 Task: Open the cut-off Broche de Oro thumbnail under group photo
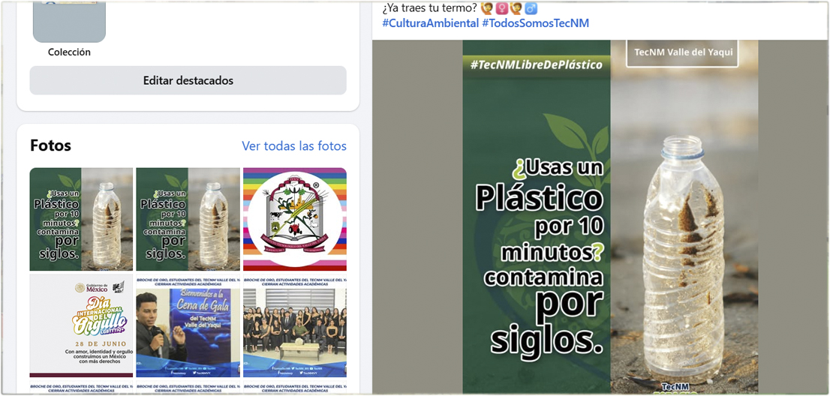click(295, 387)
